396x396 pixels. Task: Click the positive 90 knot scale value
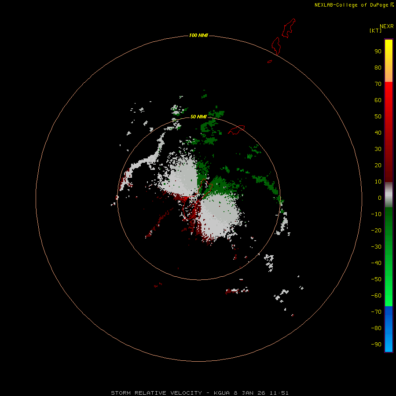click(378, 51)
